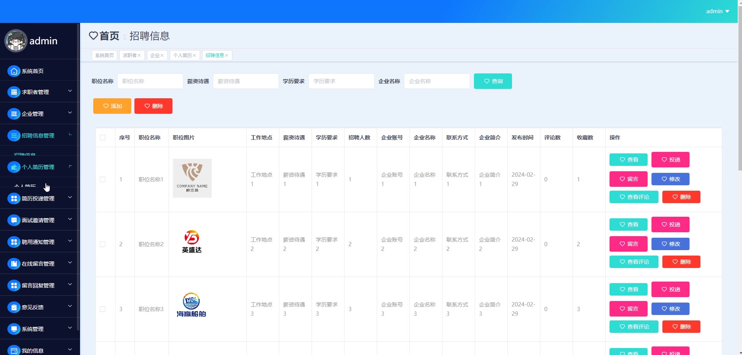Screen dimensions: 742x355
Task: Toggle the select-all checkbox in table header
Action: click(x=103, y=137)
